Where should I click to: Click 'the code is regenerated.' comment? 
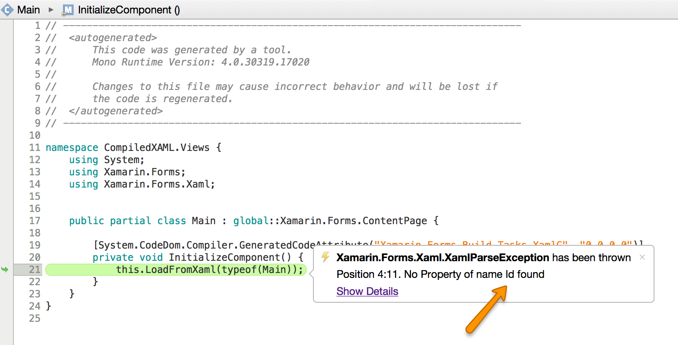tap(163, 98)
